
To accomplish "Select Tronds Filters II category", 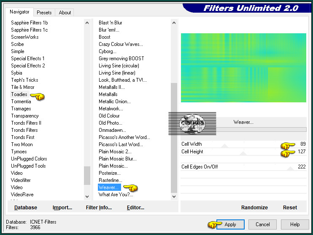I will point(26,123).
